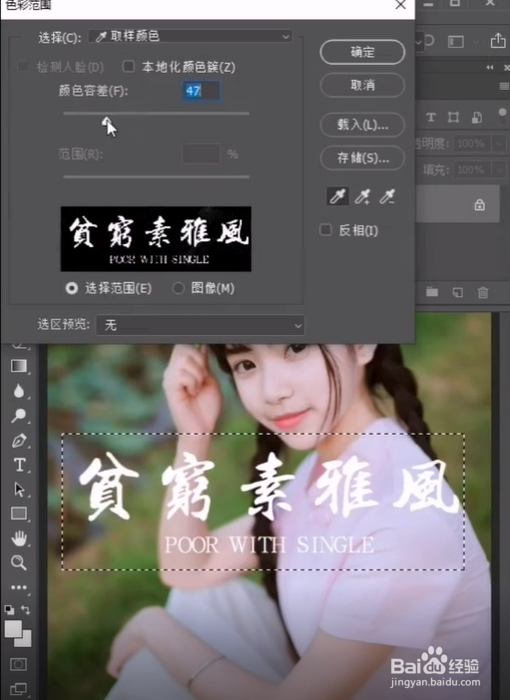Click the Fuzziness slider handle
This screenshot has height=700, width=510.
tap(106, 121)
